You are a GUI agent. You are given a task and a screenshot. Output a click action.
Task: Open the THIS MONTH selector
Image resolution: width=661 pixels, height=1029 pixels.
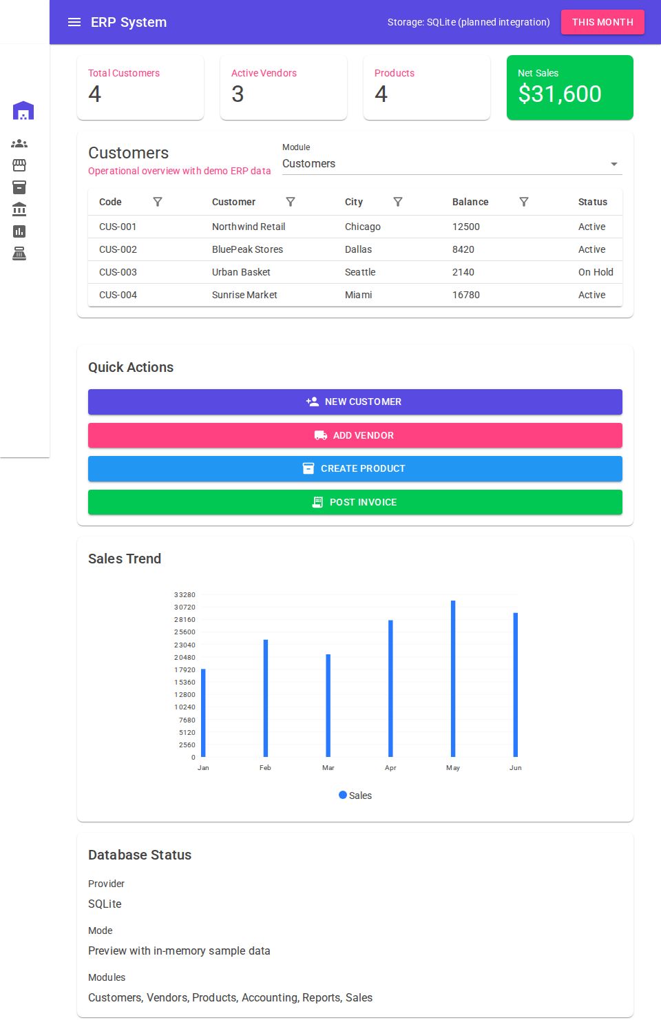pos(602,22)
